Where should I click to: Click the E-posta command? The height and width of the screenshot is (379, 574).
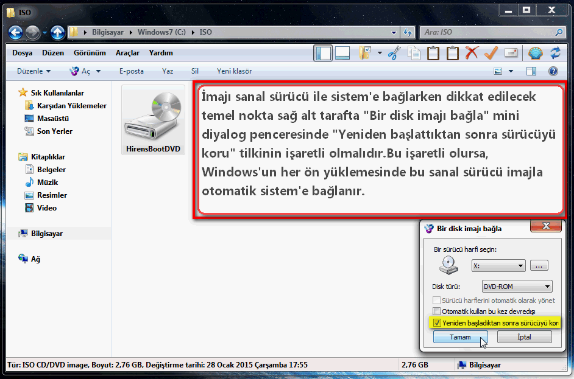(x=132, y=71)
